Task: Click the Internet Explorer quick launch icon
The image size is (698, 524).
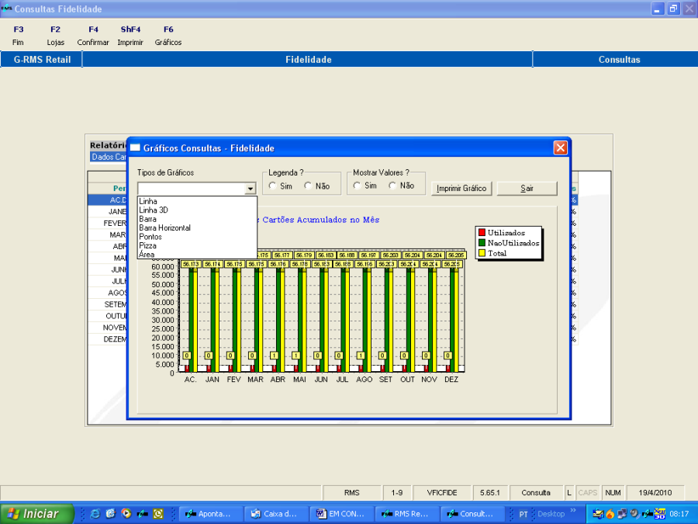Action: [x=95, y=514]
